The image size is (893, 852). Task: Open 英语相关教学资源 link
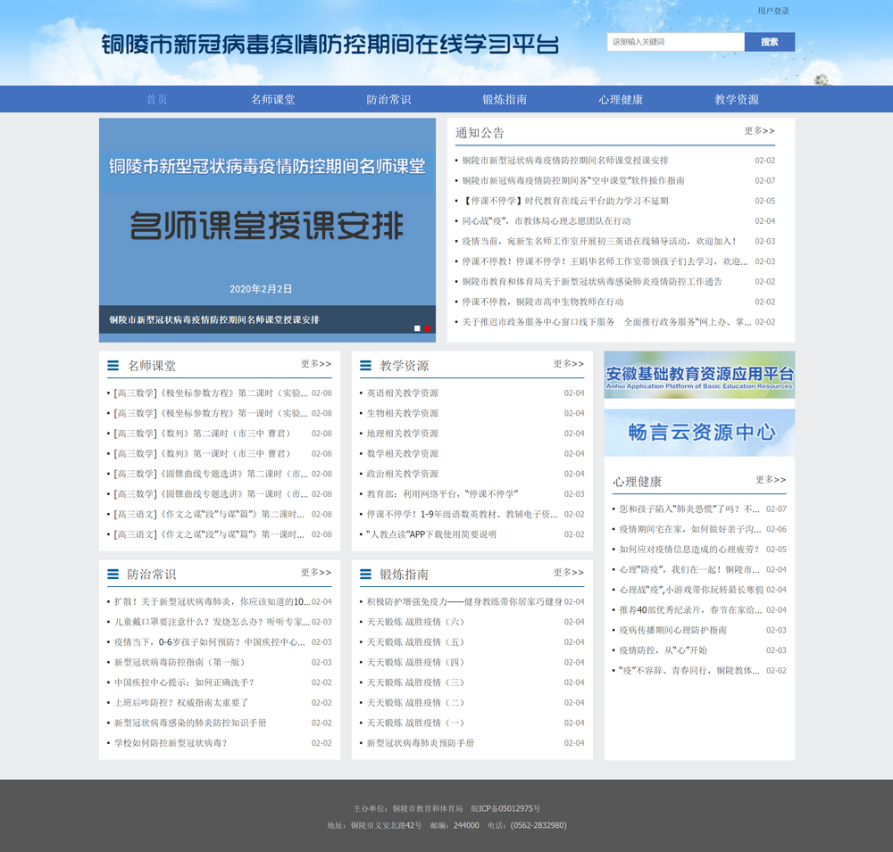point(403,393)
